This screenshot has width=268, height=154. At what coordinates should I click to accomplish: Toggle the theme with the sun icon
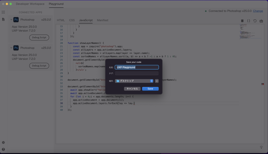pos(261,147)
